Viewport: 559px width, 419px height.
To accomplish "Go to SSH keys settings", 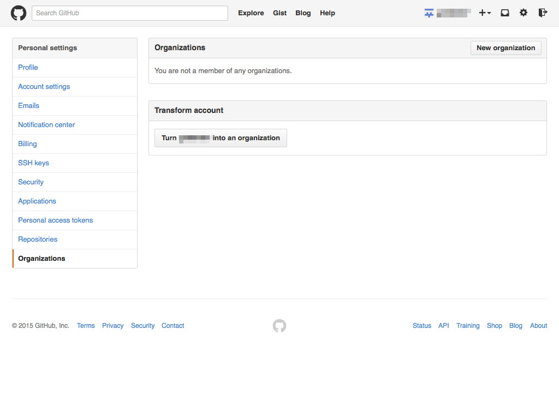I will click(x=33, y=163).
